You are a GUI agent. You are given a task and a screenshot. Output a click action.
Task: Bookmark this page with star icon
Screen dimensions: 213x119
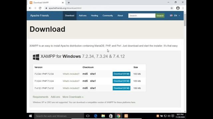pos(172,8)
